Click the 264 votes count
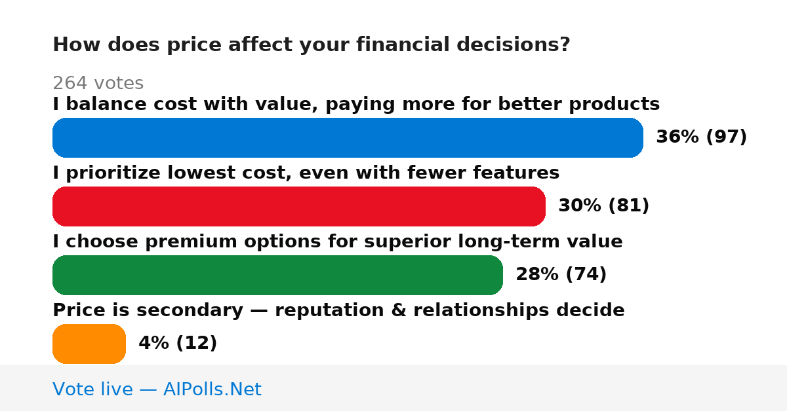 click(x=98, y=83)
